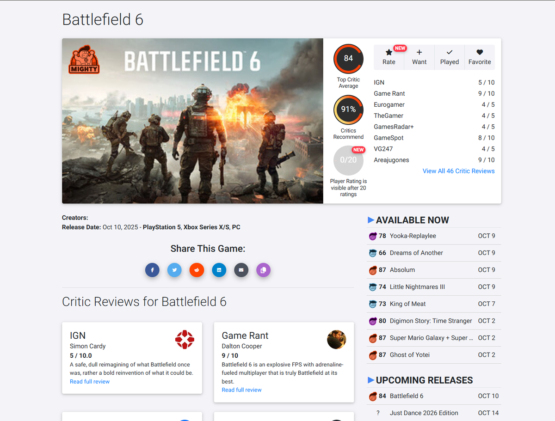Share game via email icon
The height and width of the screenshot is (421, 555).
click(241, 270)
